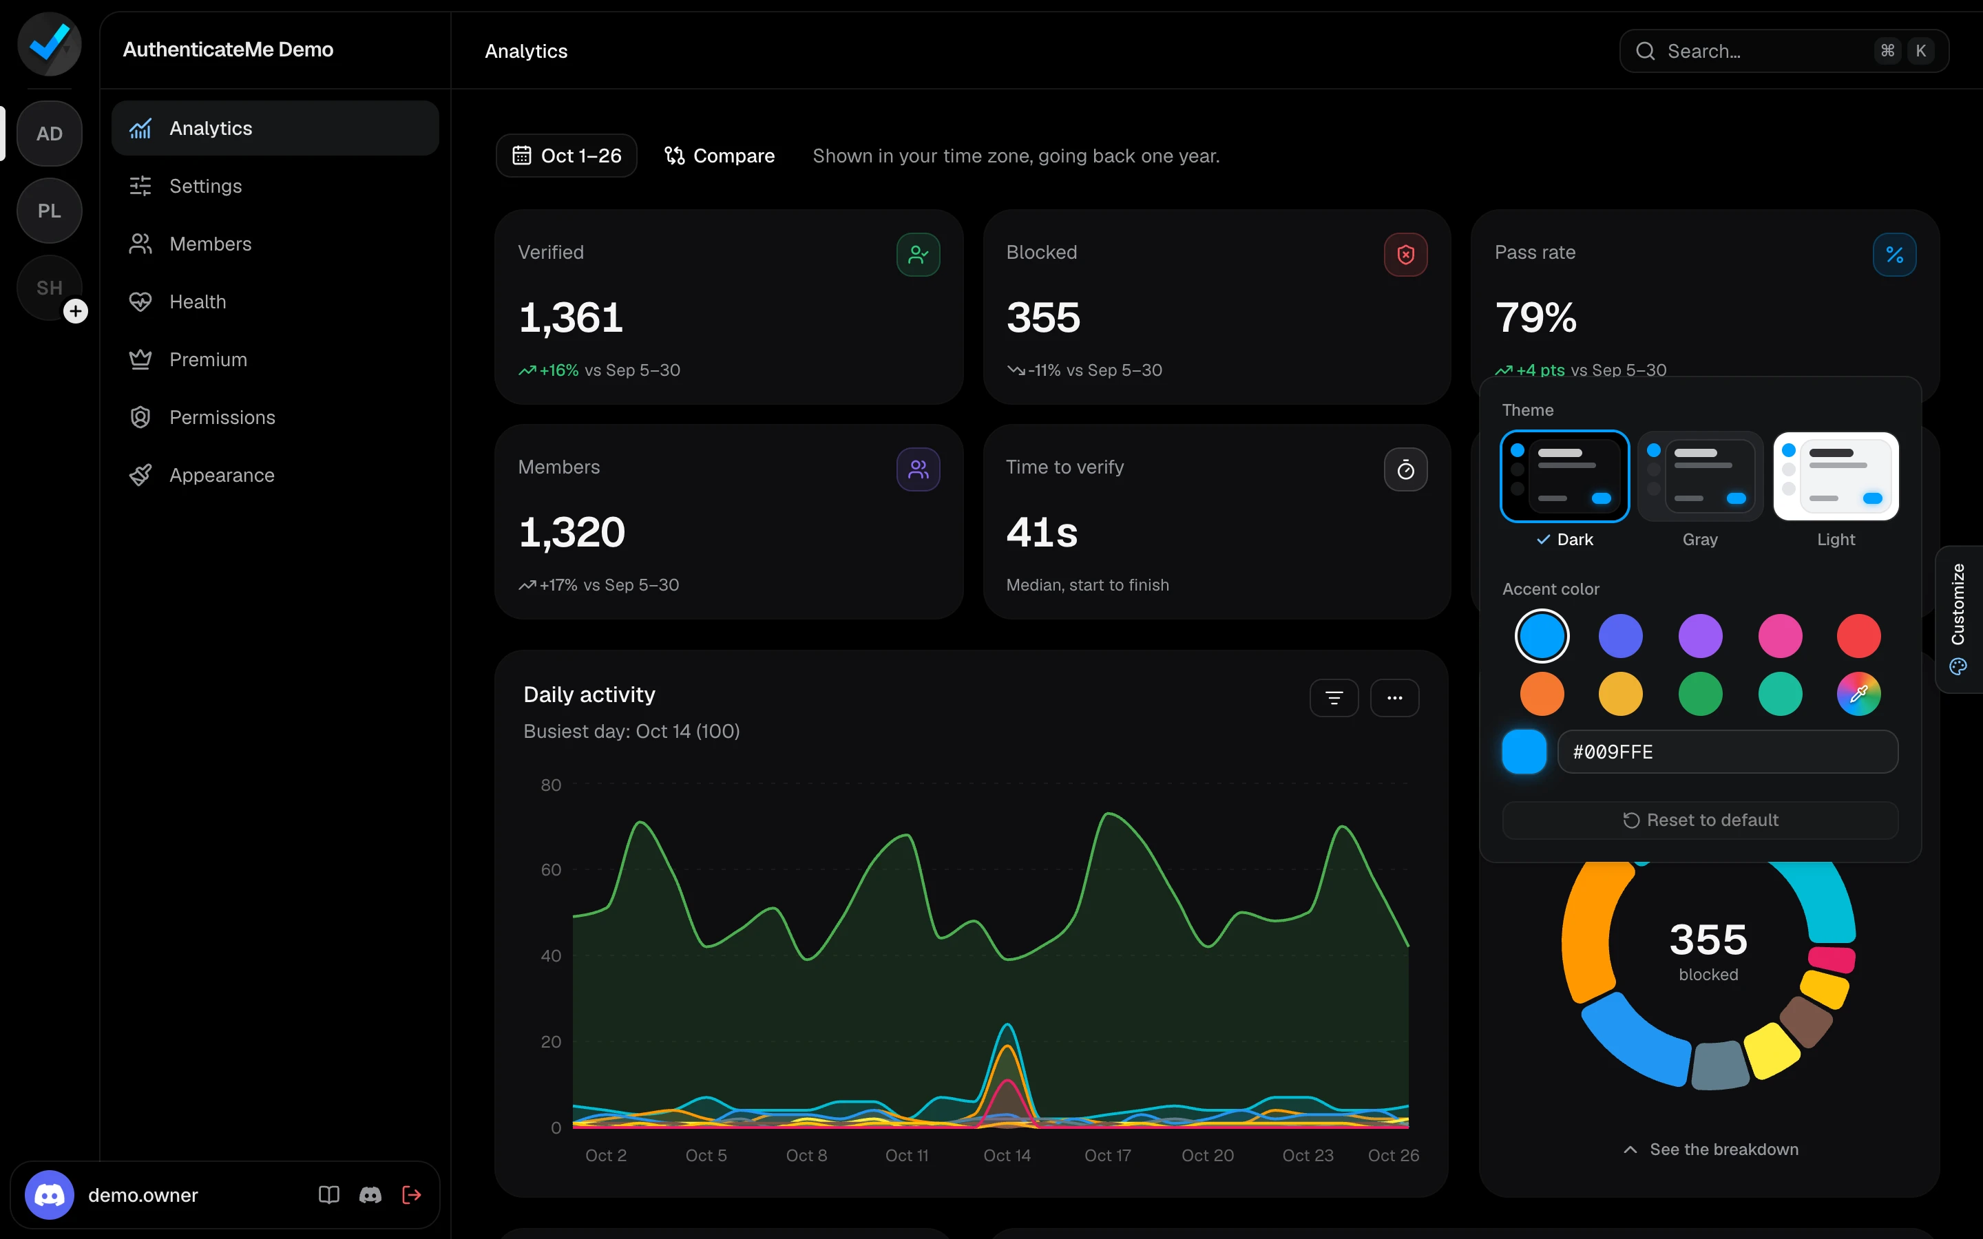The image size is (1983, 1239).
Task: Click the Blocked card shield icon
Action: tap(1405, 255)
